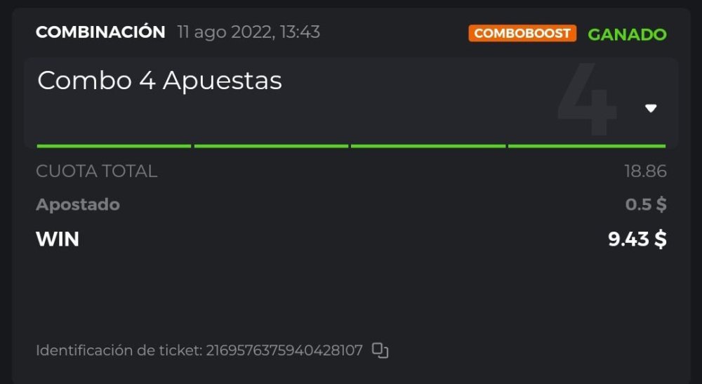The width and height of the screenshot is (702, 384).
Task: Click the first green progress segment
Action: tap(114, 146)
